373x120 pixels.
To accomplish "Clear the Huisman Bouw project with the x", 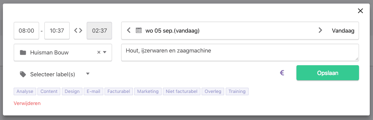I will [99, 52].
